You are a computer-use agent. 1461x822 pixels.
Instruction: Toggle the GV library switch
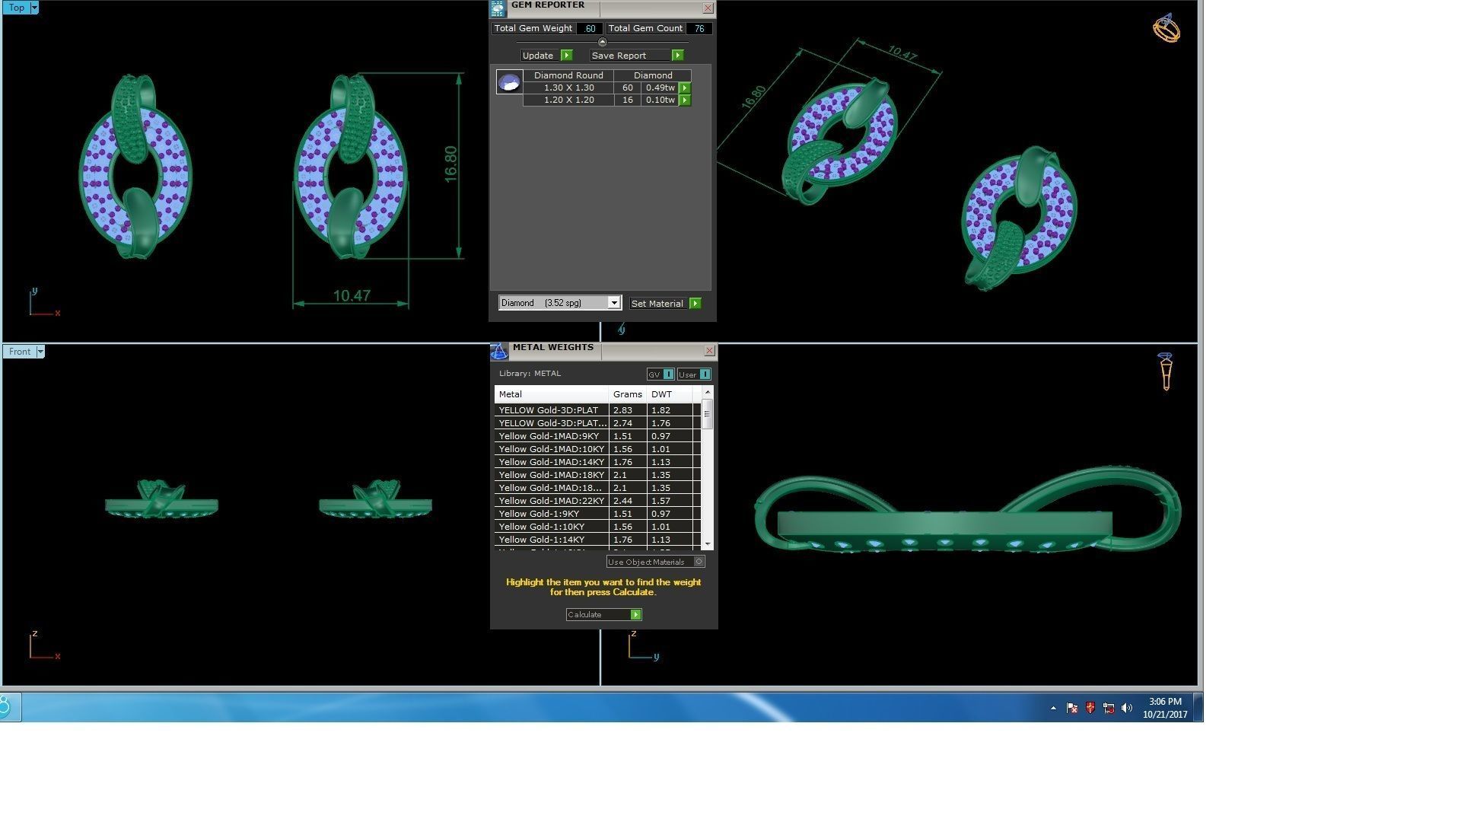tap(667, 374)
